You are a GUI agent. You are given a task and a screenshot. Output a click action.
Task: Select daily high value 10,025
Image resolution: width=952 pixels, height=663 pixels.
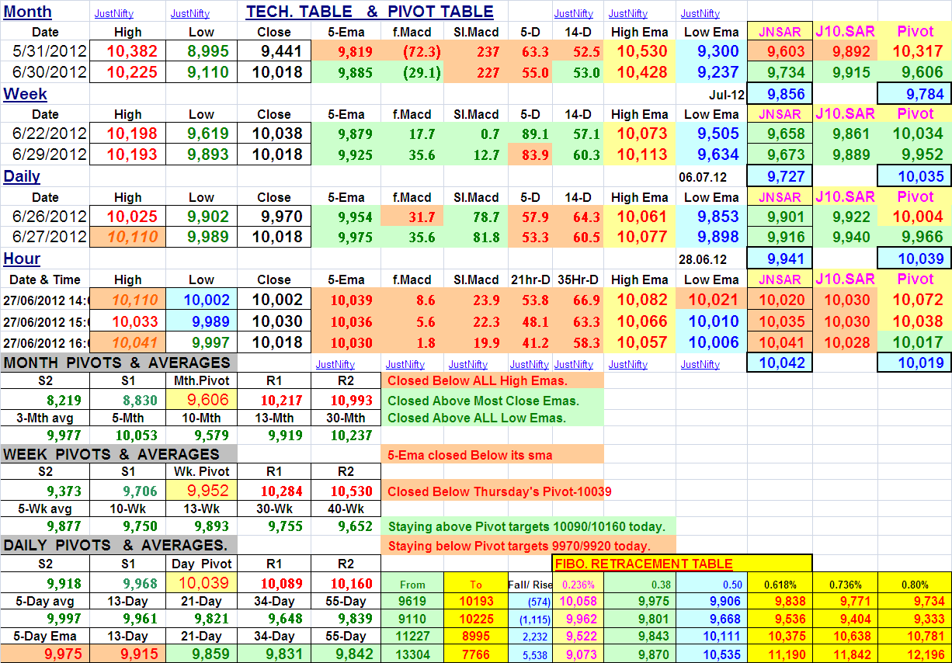pos(127,217)
